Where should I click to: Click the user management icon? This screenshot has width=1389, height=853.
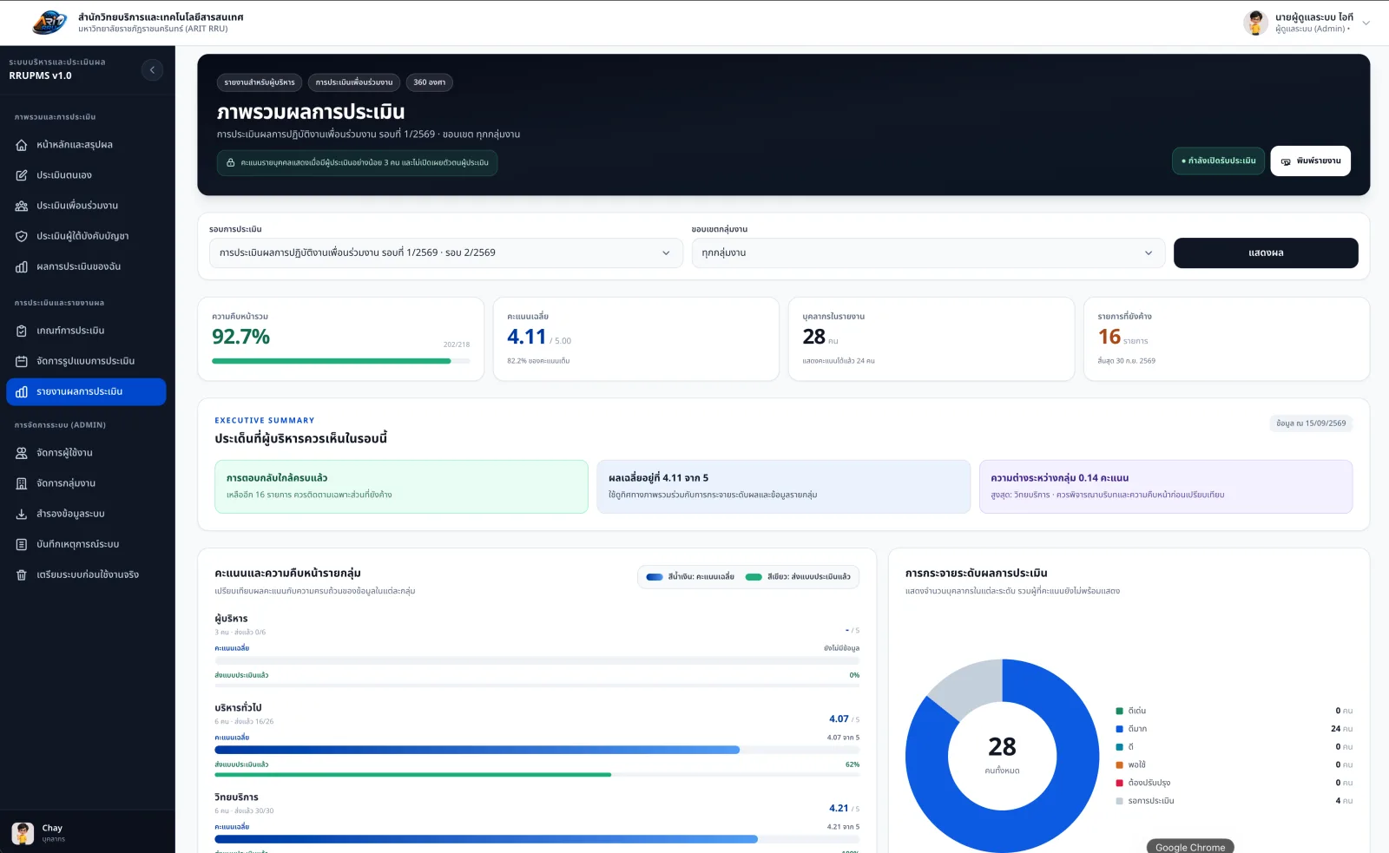coord(22,453)
